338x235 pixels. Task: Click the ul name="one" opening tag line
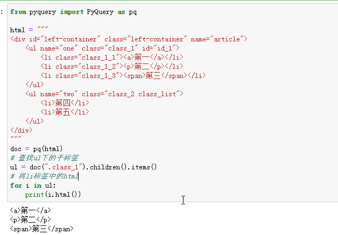coord(102,48)
